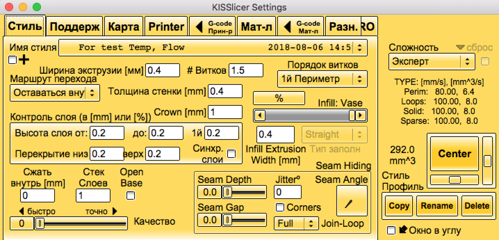Click left arrow on G-code Мат-л tab
Image resolution: width=499 pixels, height=240 pixels.
coord(287,27)
